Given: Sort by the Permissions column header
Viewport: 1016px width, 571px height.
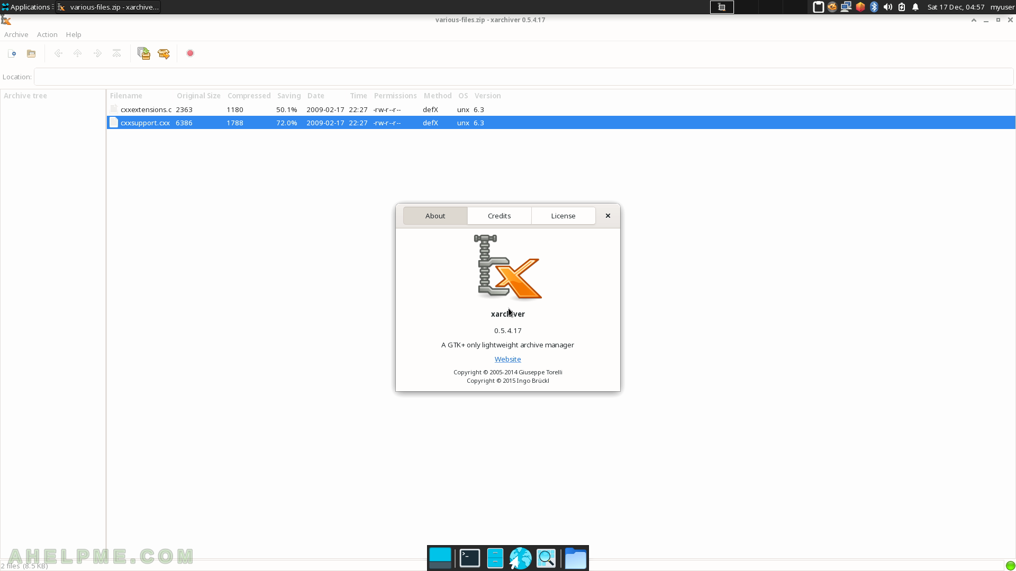Looking at the screenshot, I should pos(395,96).
